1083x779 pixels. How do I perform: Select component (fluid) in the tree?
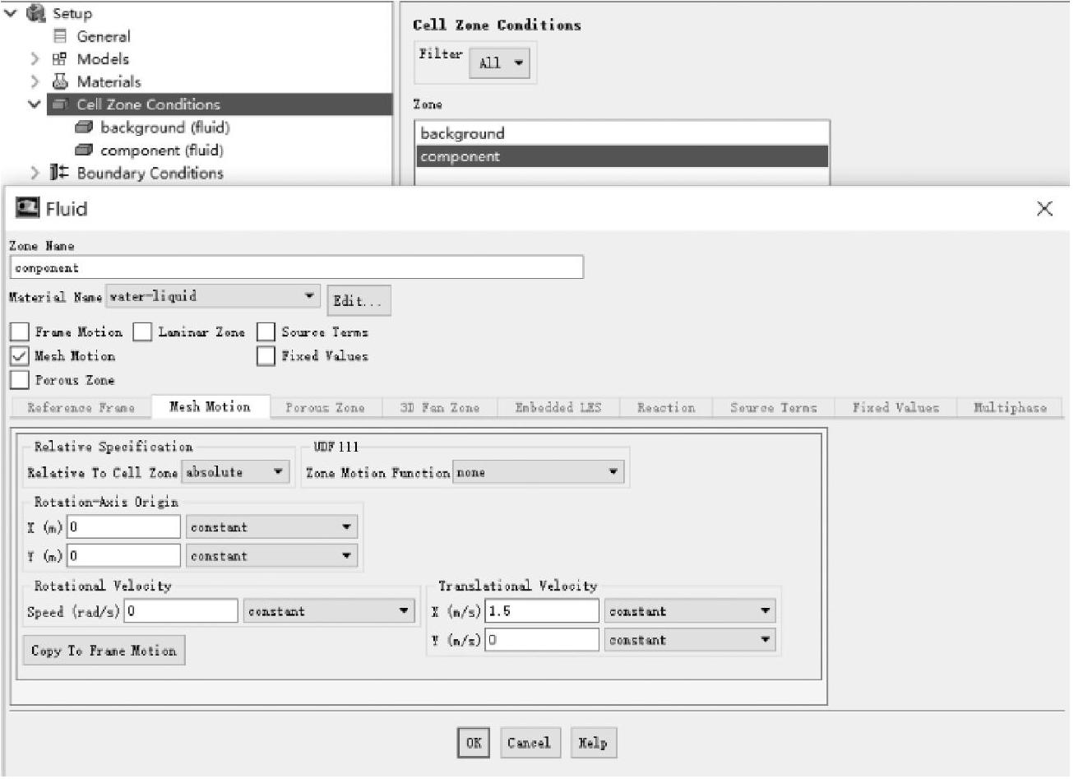click(161, 151)
